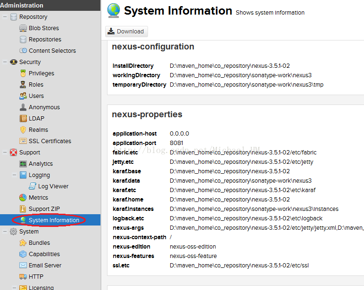This screenshot has width=364, height=290.
Task: Click the Email Server envelope icon
Action: [x=23, y=265]
